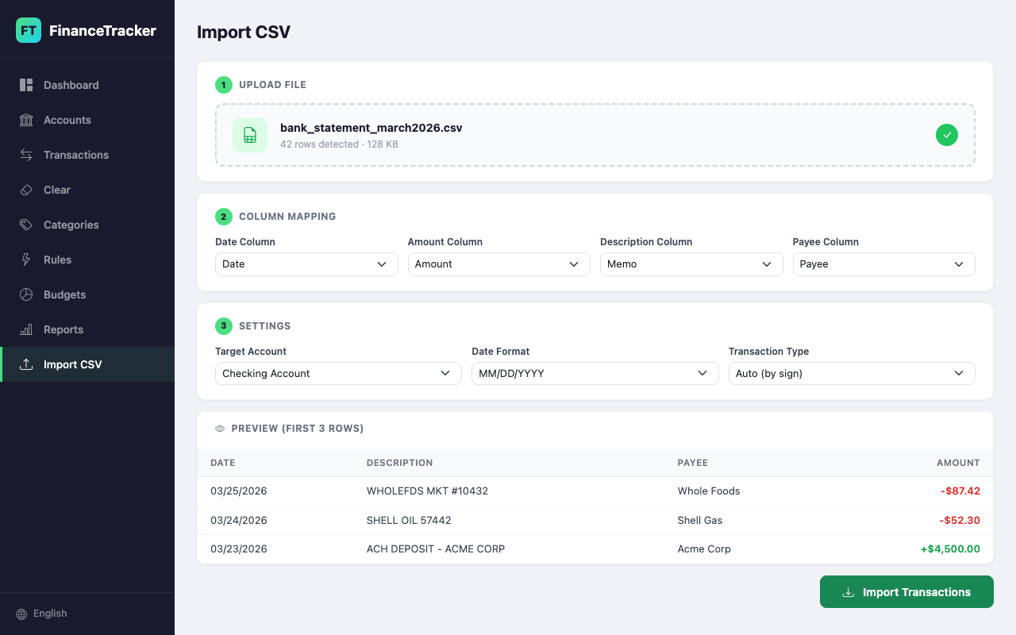Switch language via the English option
1016x635 pixels.
pyautogui.click(x=40, y=613)
